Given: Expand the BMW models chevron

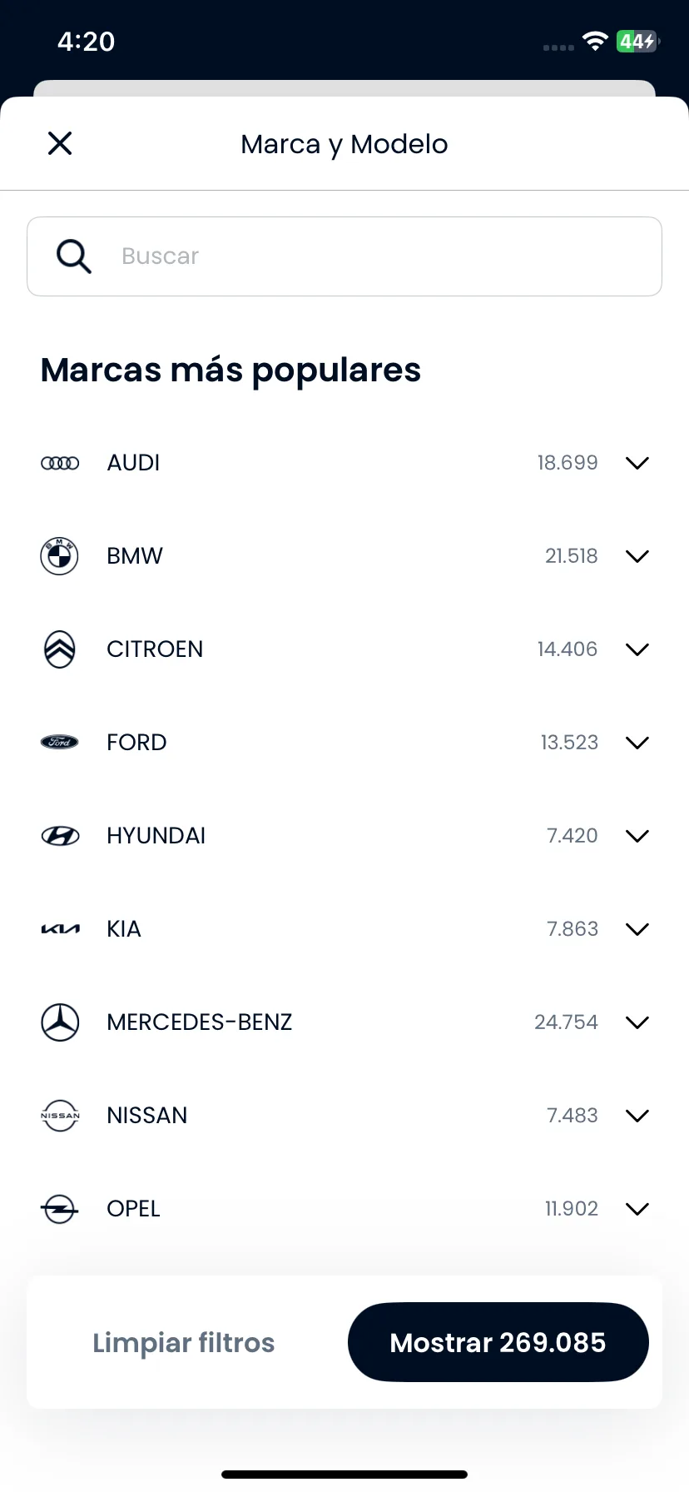Looking at the screenshot, I should (637, 556).
